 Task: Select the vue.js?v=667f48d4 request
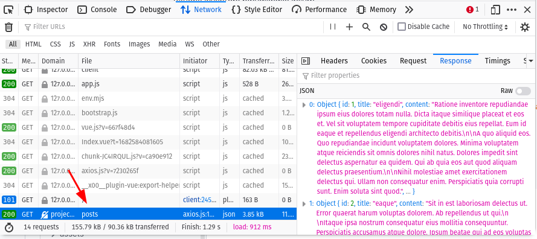[x=148, y=127]
